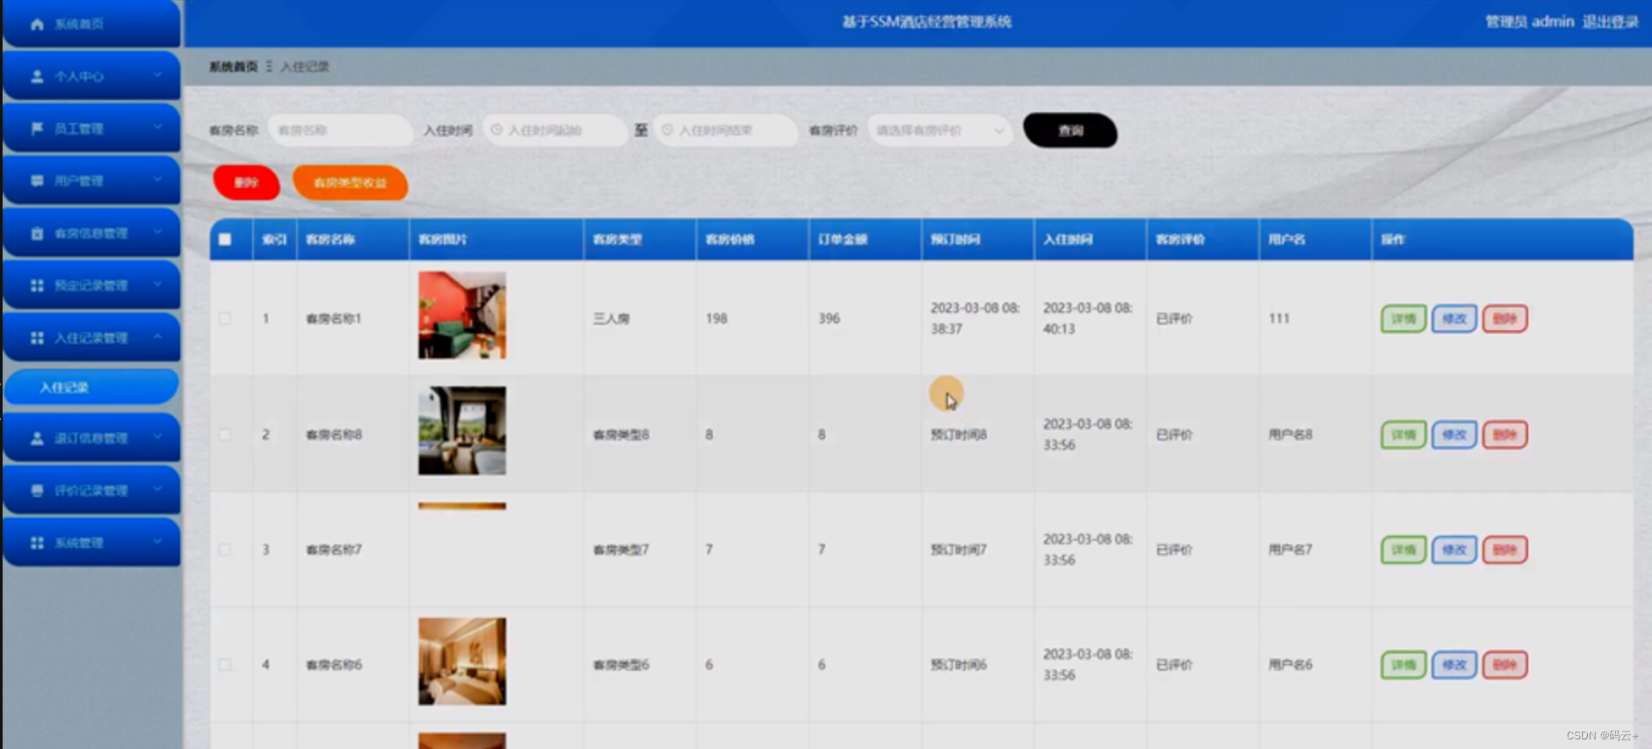Click 修改 for row 客房名称1
The image size is (1652, 749).
coord(1454,319)
